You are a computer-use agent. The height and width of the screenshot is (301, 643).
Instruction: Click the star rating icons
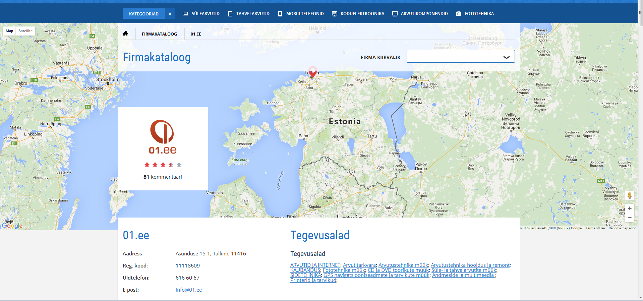(163, 165)
